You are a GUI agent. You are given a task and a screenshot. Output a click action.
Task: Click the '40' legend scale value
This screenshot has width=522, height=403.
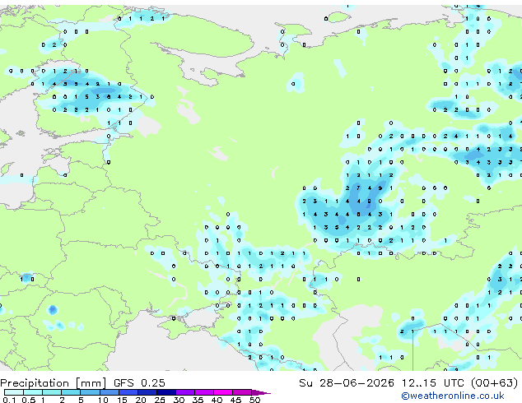tap(217, 400)
